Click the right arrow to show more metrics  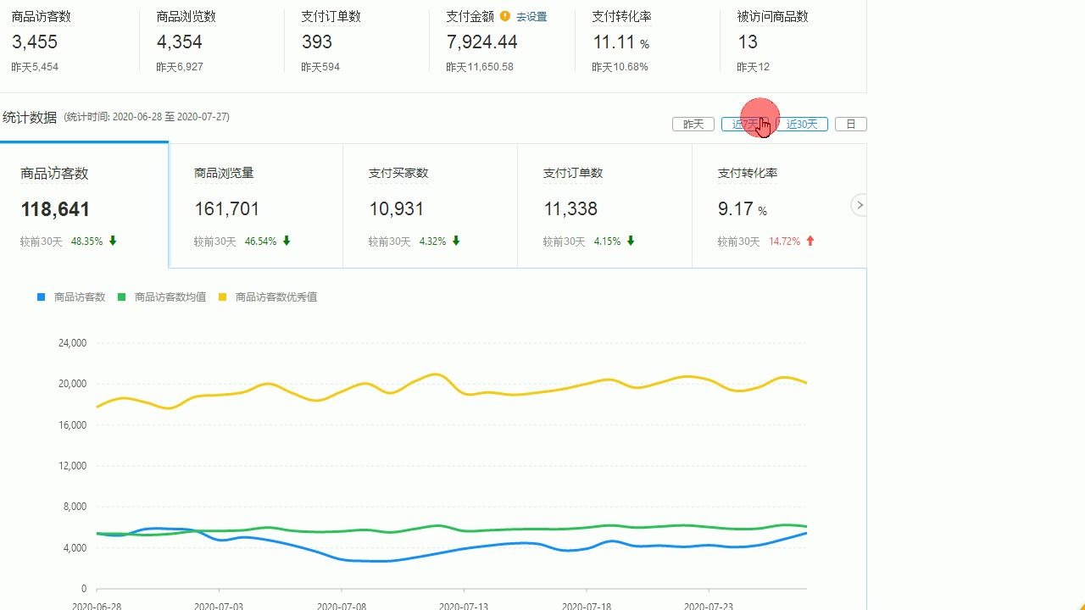click(860, 205)
